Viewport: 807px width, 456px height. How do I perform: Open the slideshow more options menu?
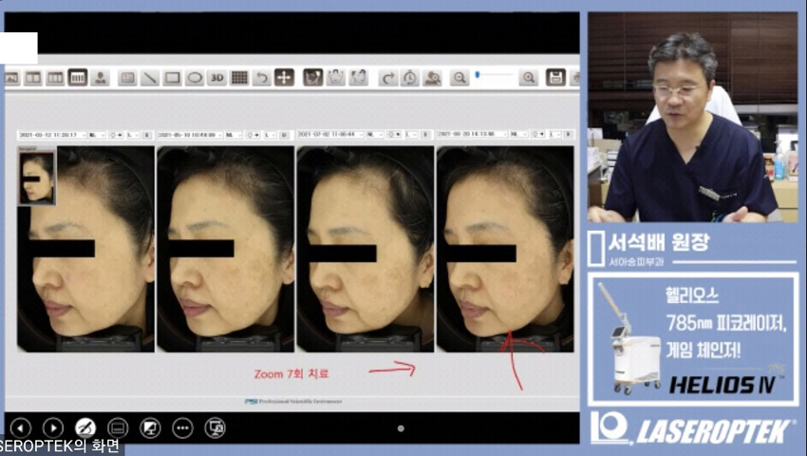pos(182,427)
